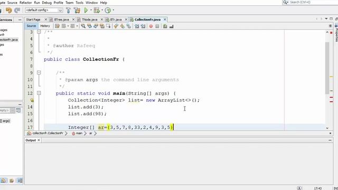Open the editor tab list dropdown arrow
This screenshot has height=190, width=338.
326,19
